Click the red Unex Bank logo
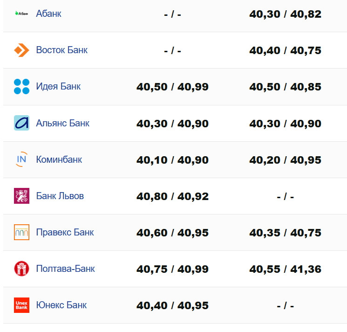This screenshot has height=332, width=347. (x=21, y=305)
